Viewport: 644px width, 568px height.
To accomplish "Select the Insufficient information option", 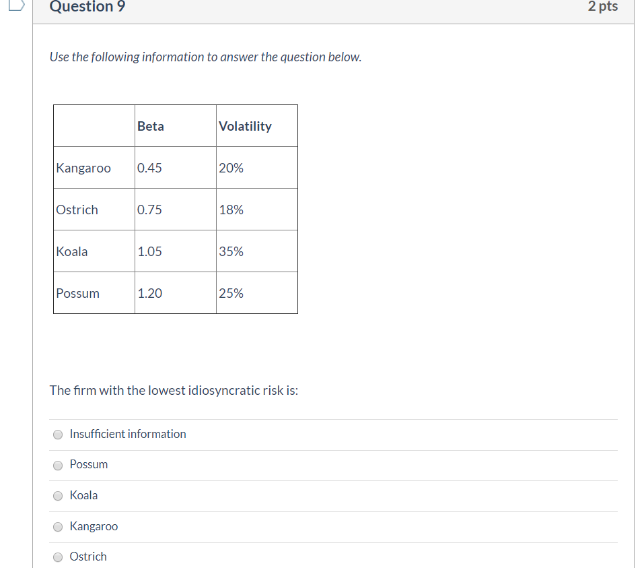I will (58, 435).
